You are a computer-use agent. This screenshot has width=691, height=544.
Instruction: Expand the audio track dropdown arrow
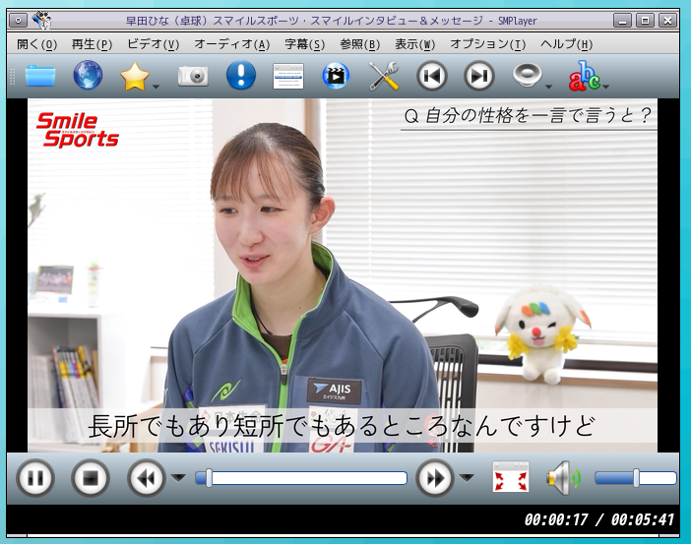(x=548, y=87)
